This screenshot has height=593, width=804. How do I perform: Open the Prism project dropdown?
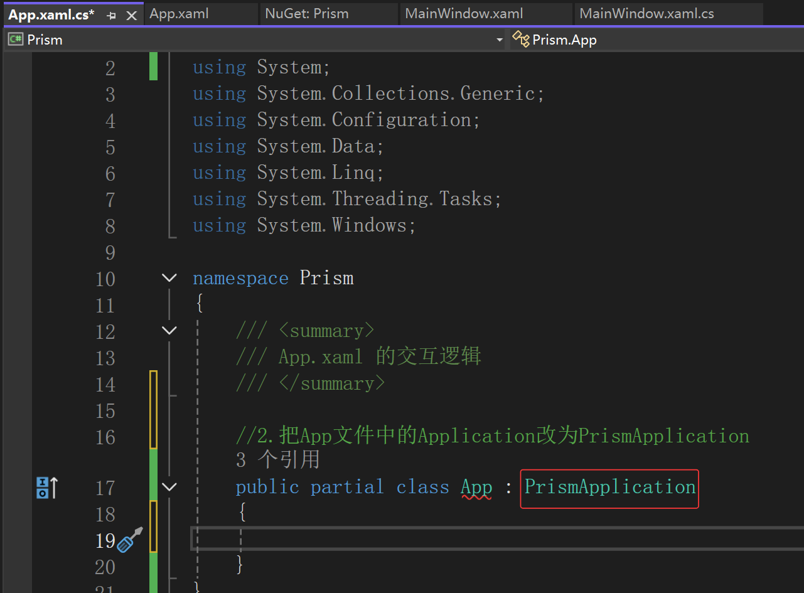pyautogui.click(x=500, y=40)
